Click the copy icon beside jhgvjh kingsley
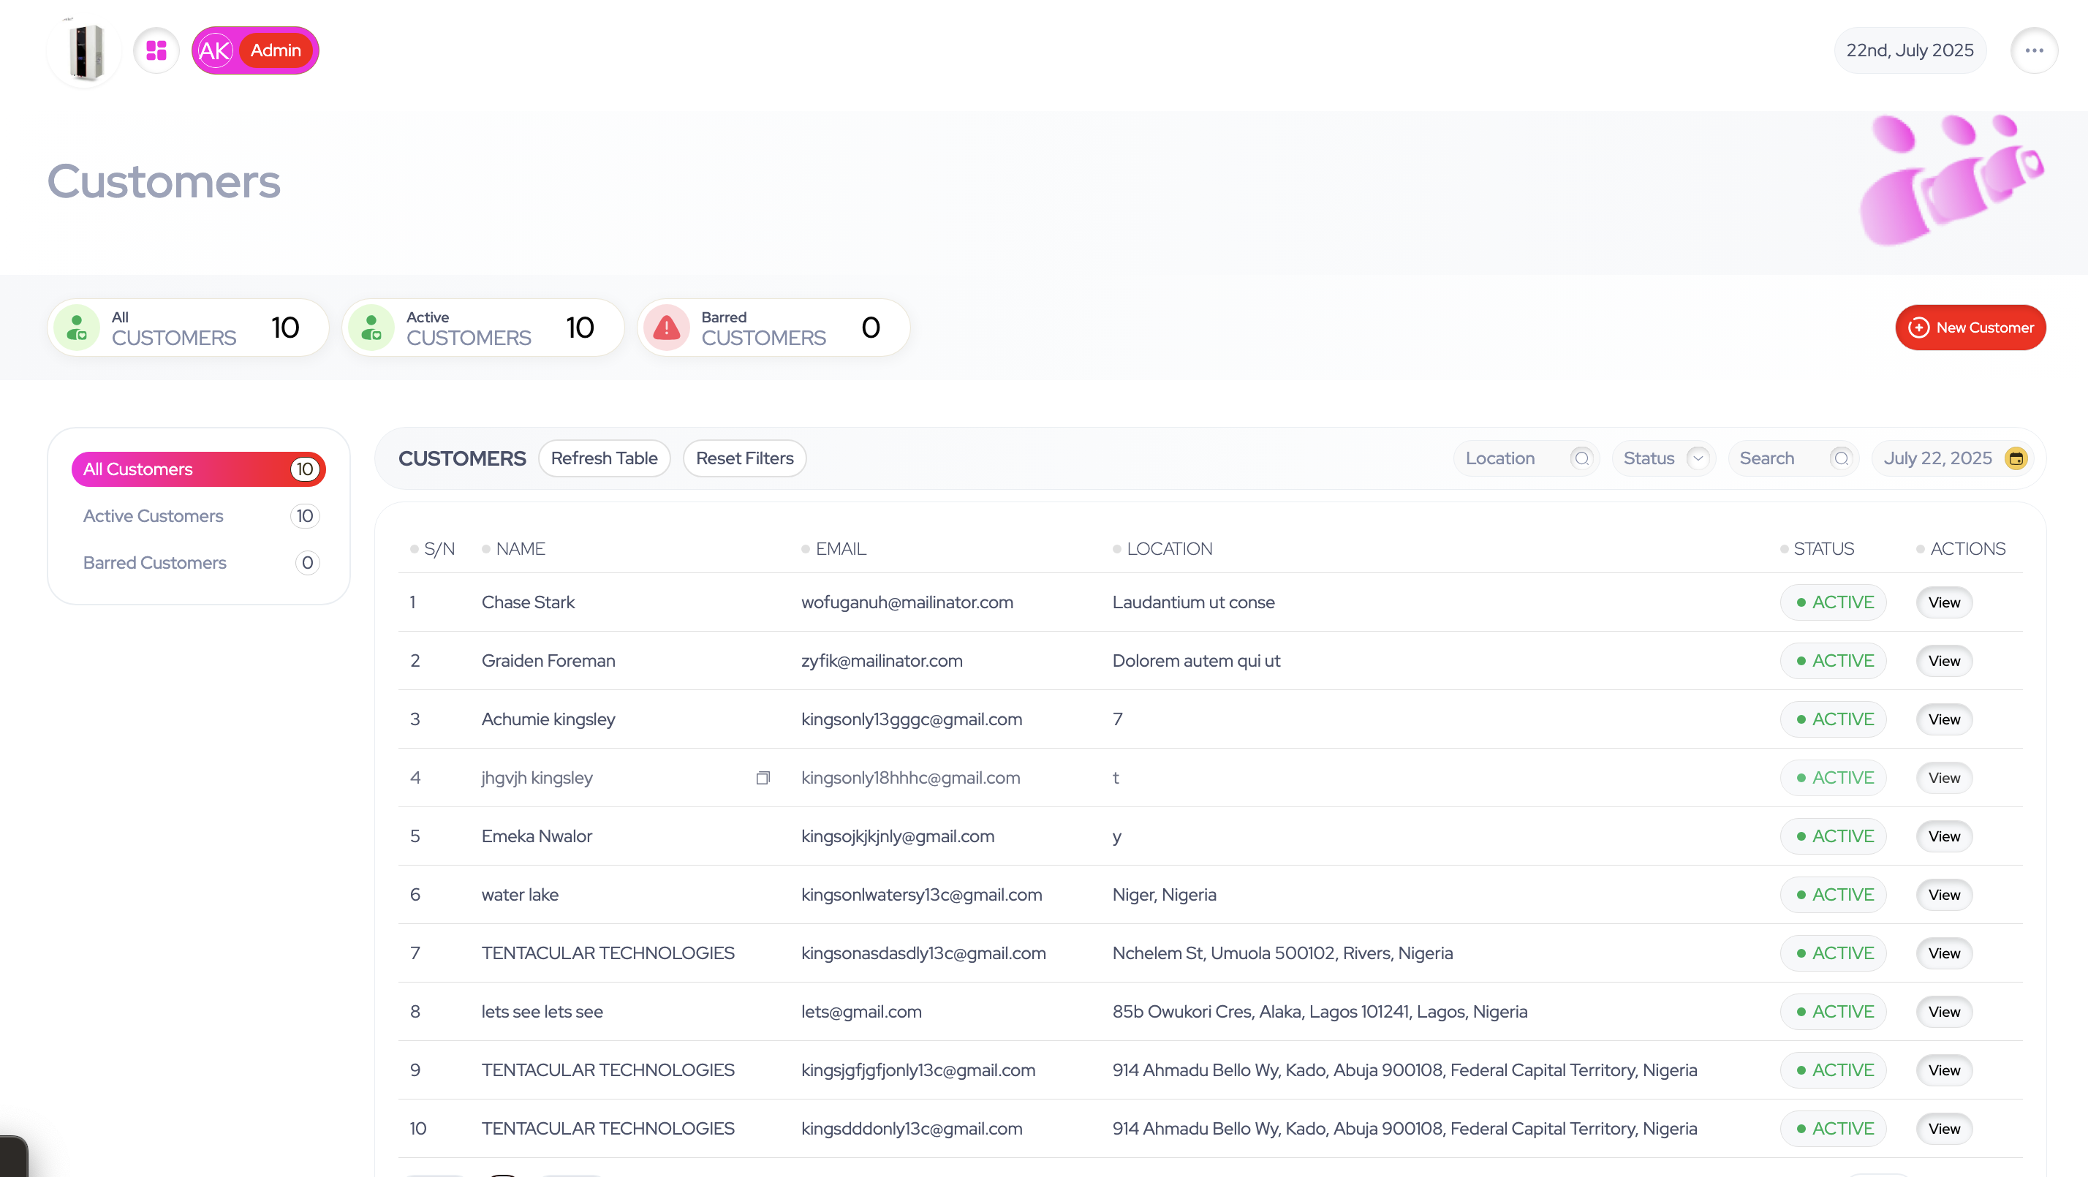Image resolution: width=2088 pixels, height=1177 pixels. point(762,777)
